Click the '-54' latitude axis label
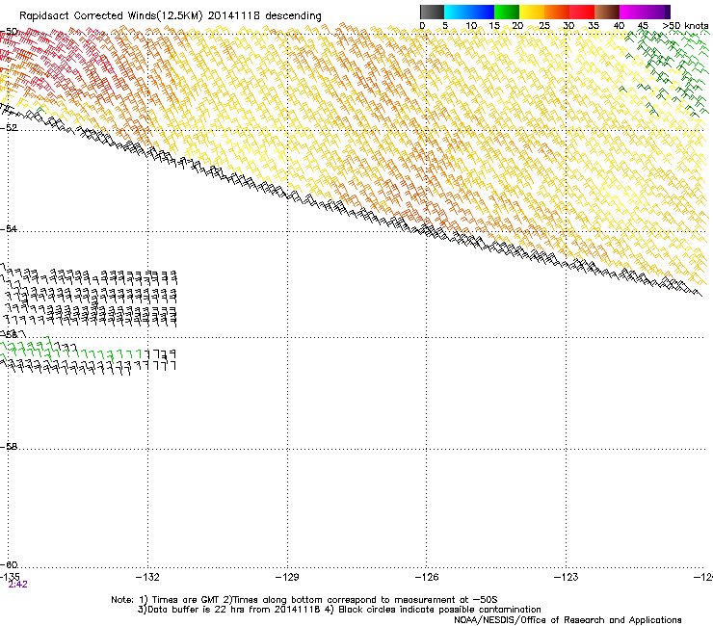 (9, 228)
